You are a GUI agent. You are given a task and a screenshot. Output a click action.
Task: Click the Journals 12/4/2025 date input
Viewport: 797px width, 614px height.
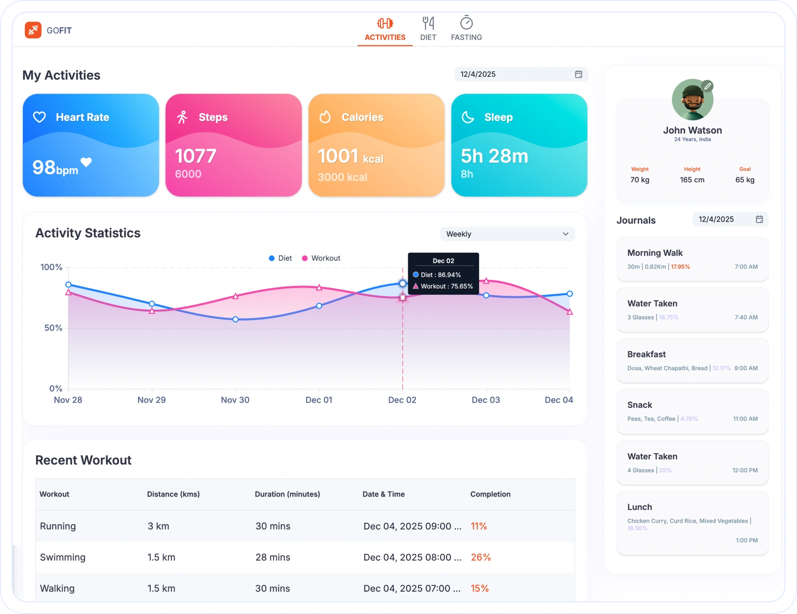coord(730,220)
